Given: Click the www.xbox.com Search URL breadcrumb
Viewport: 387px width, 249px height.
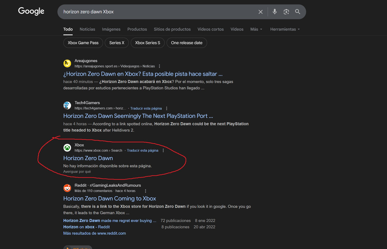Looking at the screenshot, I should click(98, 151).
